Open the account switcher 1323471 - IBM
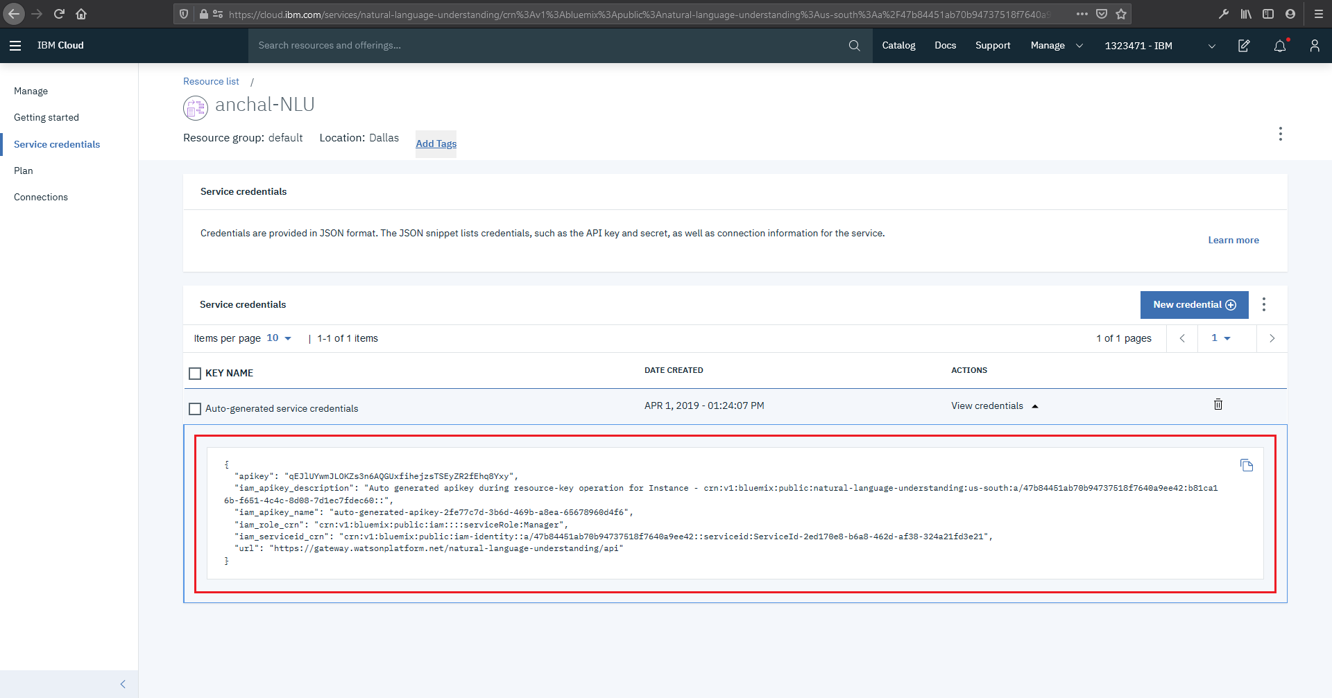 (x=1160, y=46)
